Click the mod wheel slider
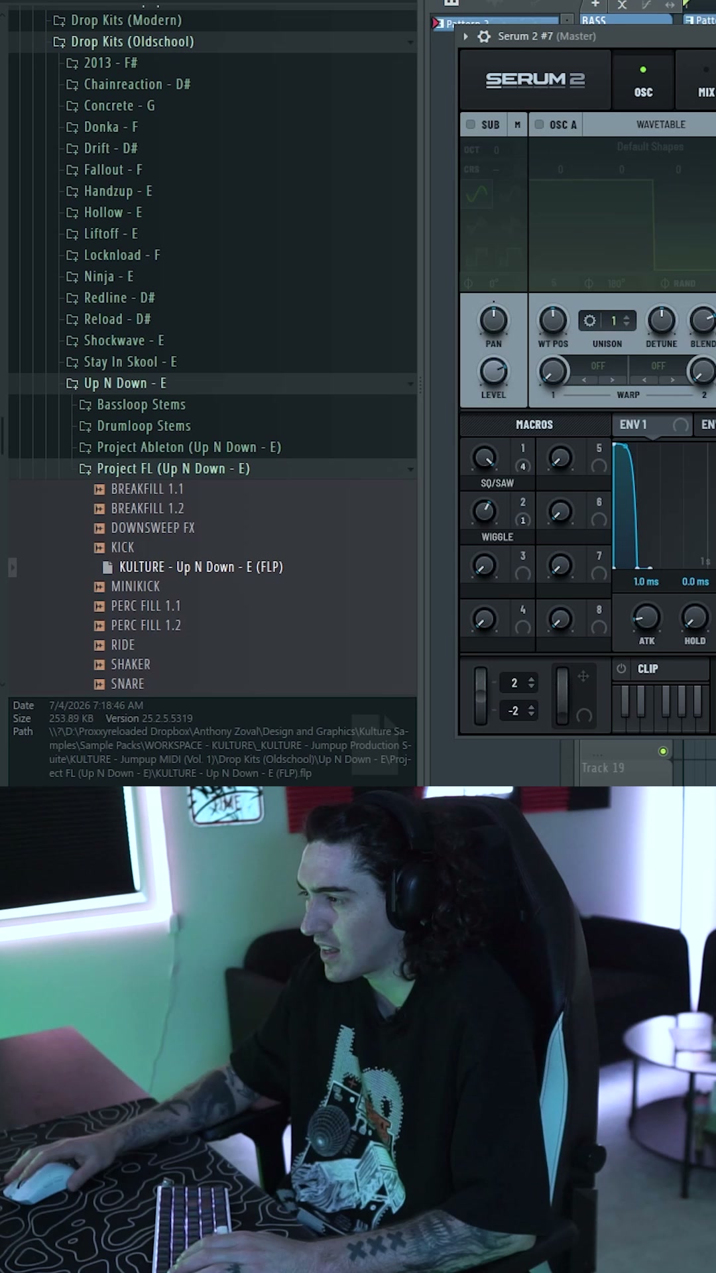The width and height of the screenshot is (716, 1273). 562,696
